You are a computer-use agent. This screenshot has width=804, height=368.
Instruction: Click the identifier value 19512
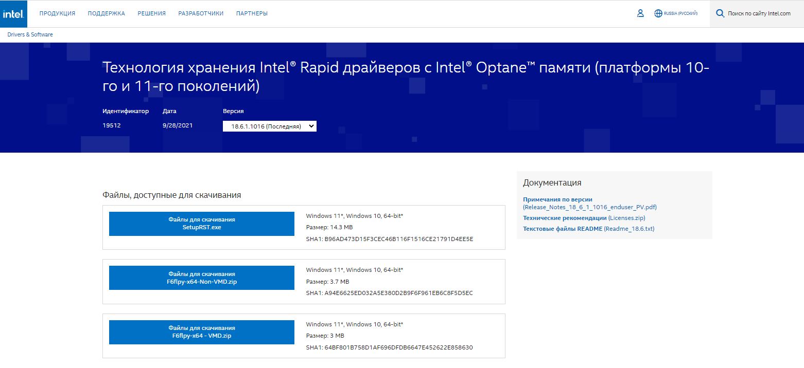(x=111, y=125)
